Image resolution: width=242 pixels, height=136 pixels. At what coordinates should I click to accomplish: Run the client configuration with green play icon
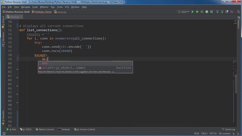(x=192, y=12)
